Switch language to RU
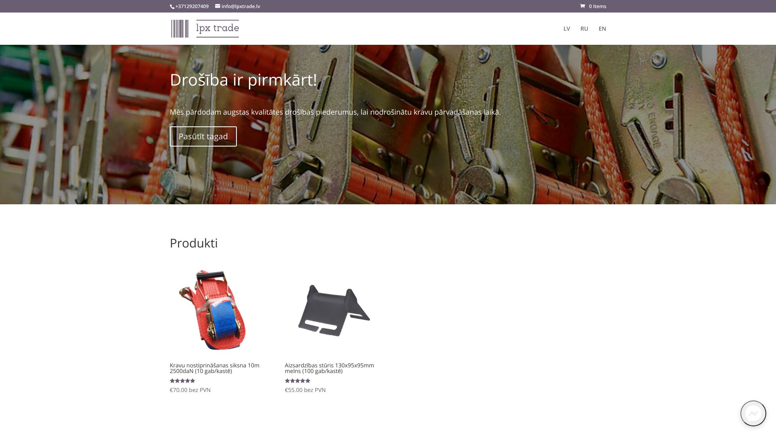Image resolution: width=776 pixels, height=436 pixels. 584,29
